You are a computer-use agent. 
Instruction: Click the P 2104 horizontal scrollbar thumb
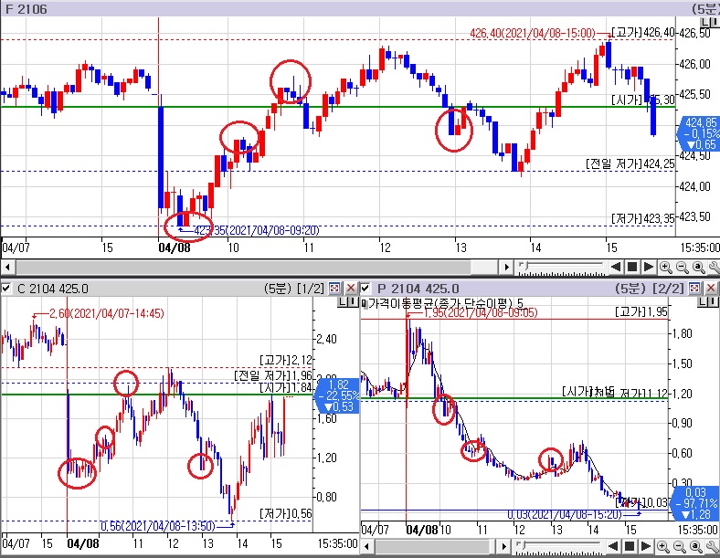[433, 546]
